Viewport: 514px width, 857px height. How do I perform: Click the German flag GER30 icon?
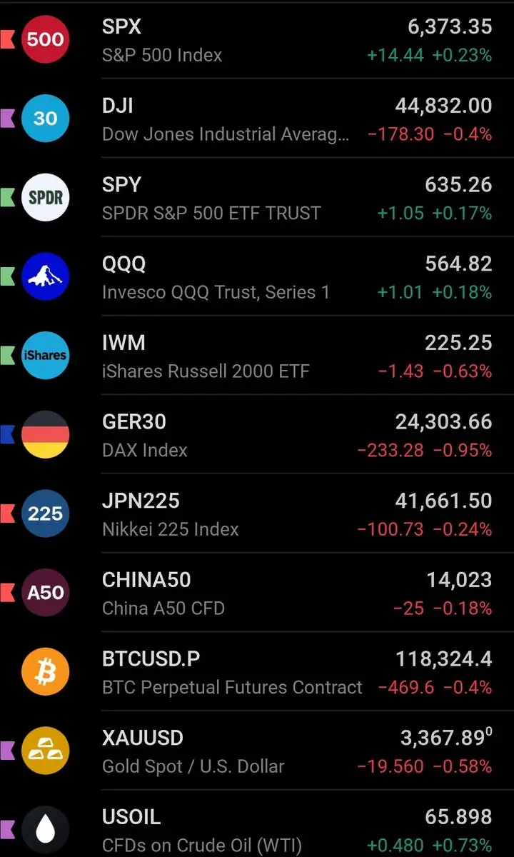pyautogui.click(x=45, y=434)
